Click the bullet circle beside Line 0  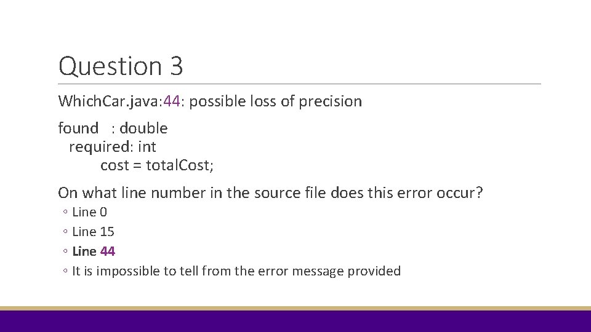[65, 212]
